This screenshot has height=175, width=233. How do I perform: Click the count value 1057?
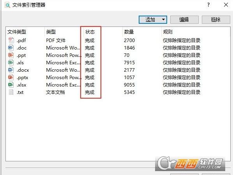(129, 77)
